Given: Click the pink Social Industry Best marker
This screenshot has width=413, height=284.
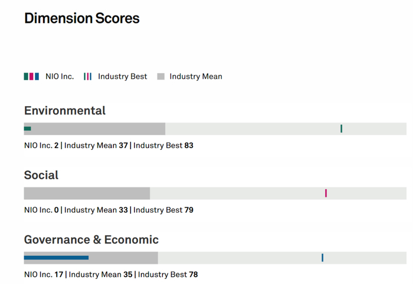Looking at the screenshot, I should (x=326, y=193).
